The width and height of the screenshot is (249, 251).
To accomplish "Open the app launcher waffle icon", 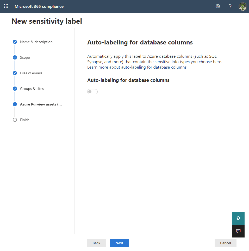I will (x=6, y=6).
